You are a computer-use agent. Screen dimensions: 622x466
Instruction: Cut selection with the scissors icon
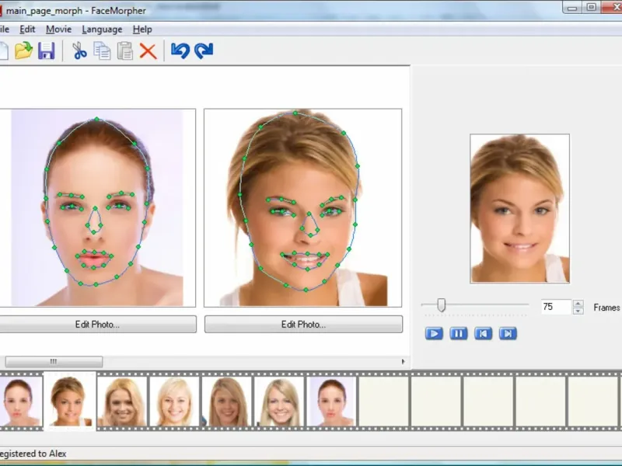[x=79, y=51]
